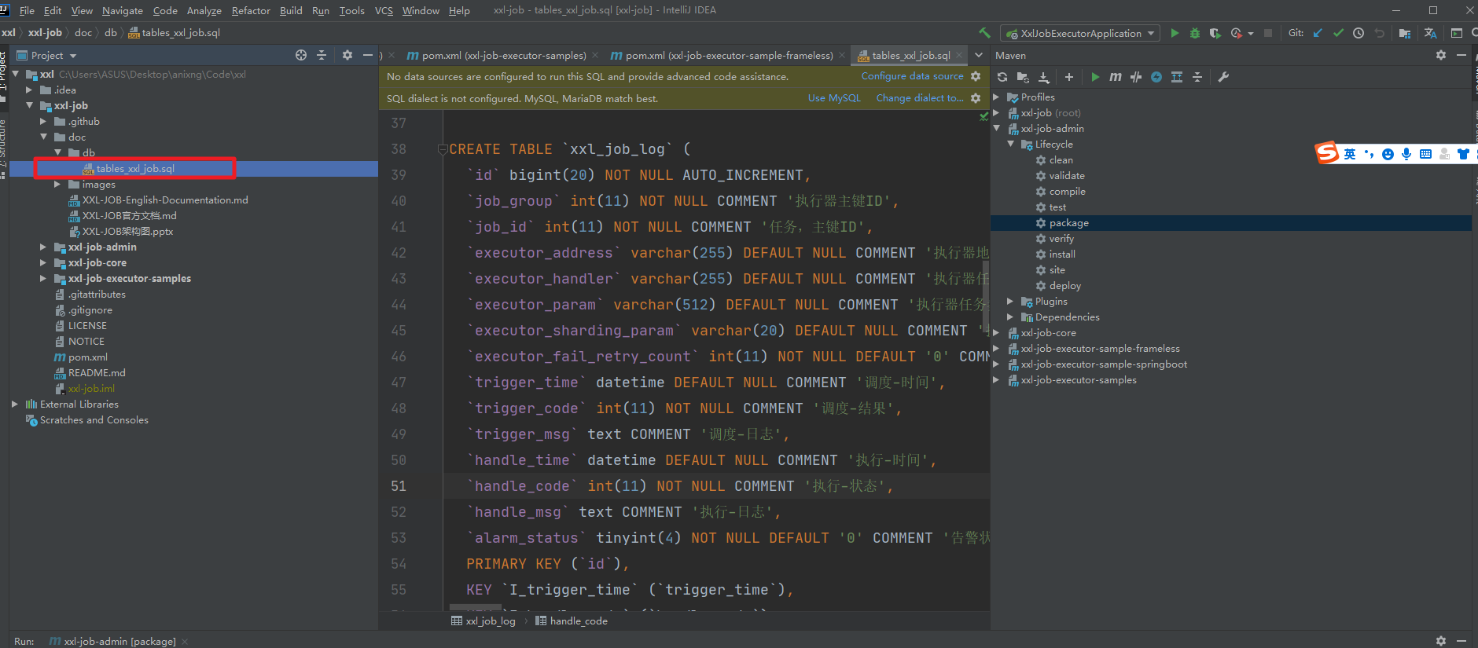Open Project Structure icon in main toolbar
This screenshot has height=648, width=1478.
tap(1405, 33)
